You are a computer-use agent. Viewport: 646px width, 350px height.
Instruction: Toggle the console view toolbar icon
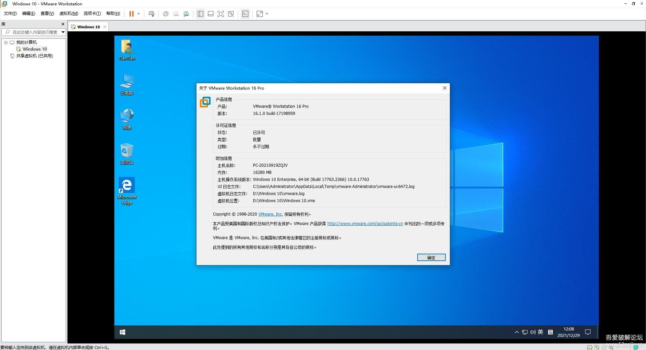(245, 14)
